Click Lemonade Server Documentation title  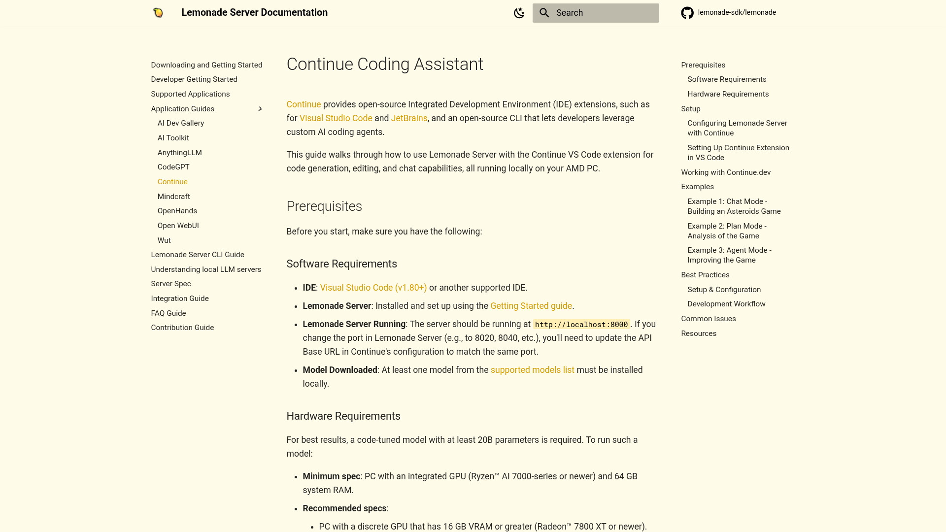tap(254, 13)
